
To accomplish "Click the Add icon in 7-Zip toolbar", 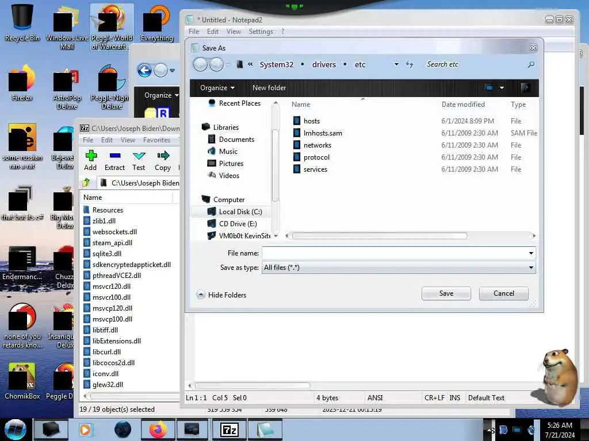I will (x=90, y=155).
